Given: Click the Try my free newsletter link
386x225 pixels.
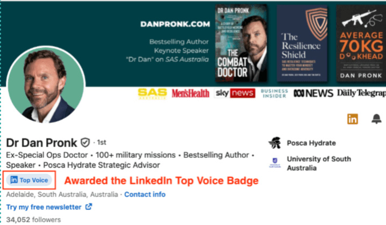Looking at the screenshot, I should (44, 207).
